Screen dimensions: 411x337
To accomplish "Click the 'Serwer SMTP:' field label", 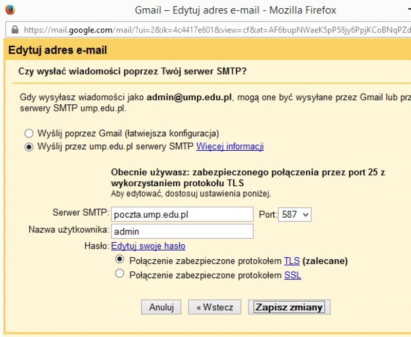I will pos(81,212).
